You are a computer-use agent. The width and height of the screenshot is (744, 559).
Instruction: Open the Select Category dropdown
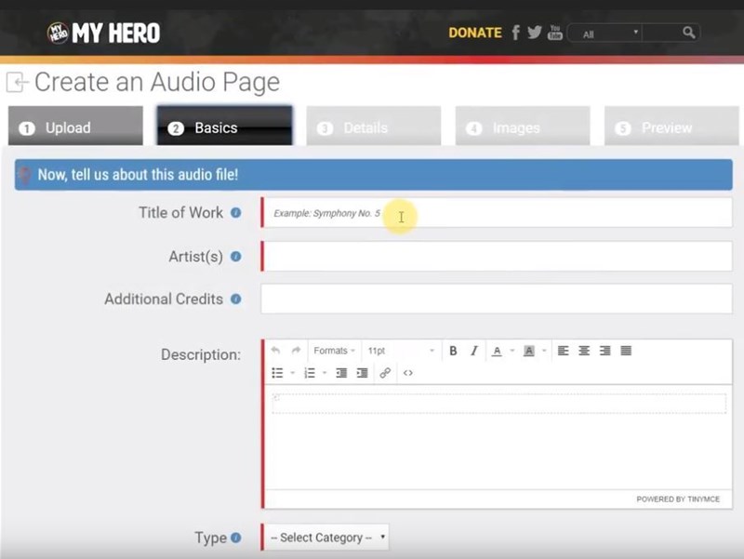[327, 538]
